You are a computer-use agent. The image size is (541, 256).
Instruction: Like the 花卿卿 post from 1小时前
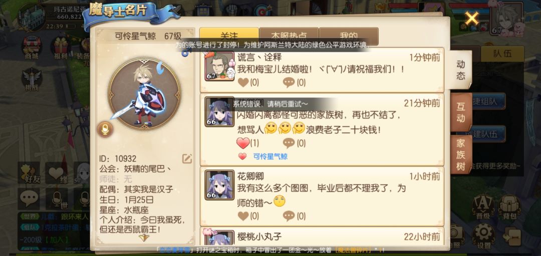[x=243, y=216]
